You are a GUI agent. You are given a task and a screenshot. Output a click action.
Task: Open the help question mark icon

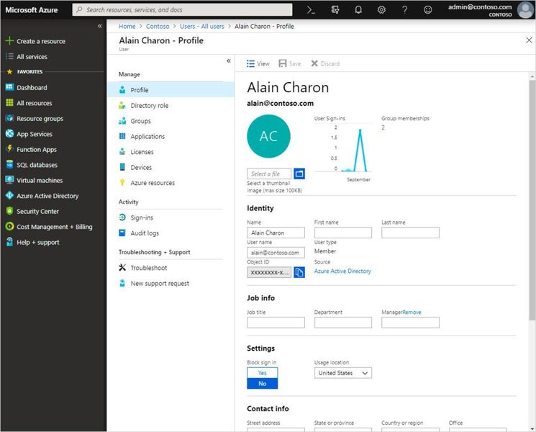(404, 10)
